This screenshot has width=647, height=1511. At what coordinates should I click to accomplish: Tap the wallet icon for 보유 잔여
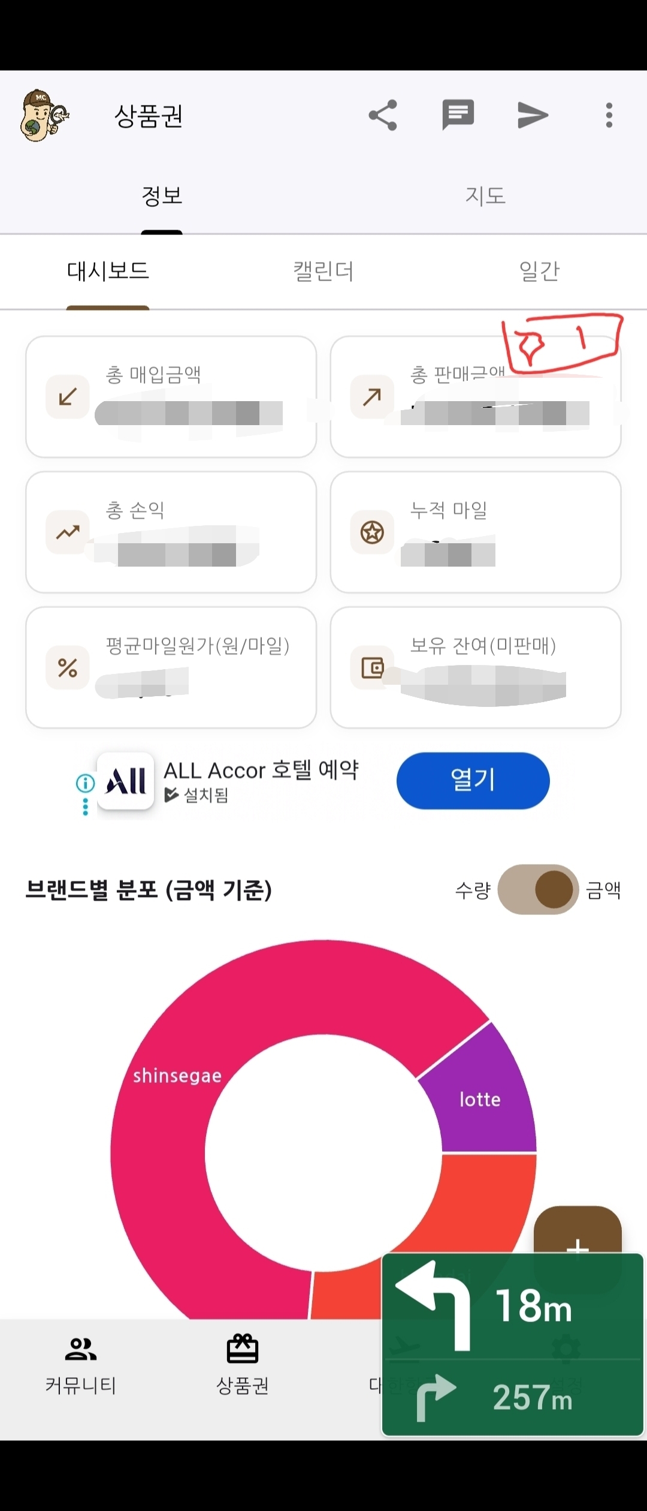[372, 667]
